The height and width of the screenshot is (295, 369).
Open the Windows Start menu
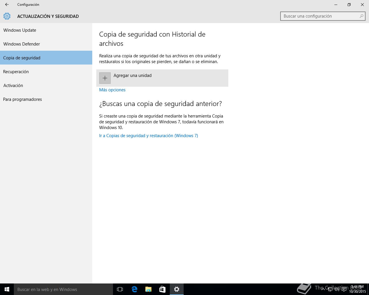point(7,289)
